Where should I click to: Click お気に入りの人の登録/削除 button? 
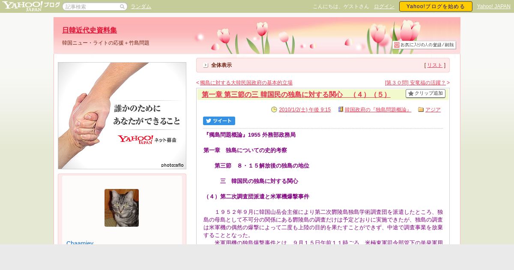[424, 45]
